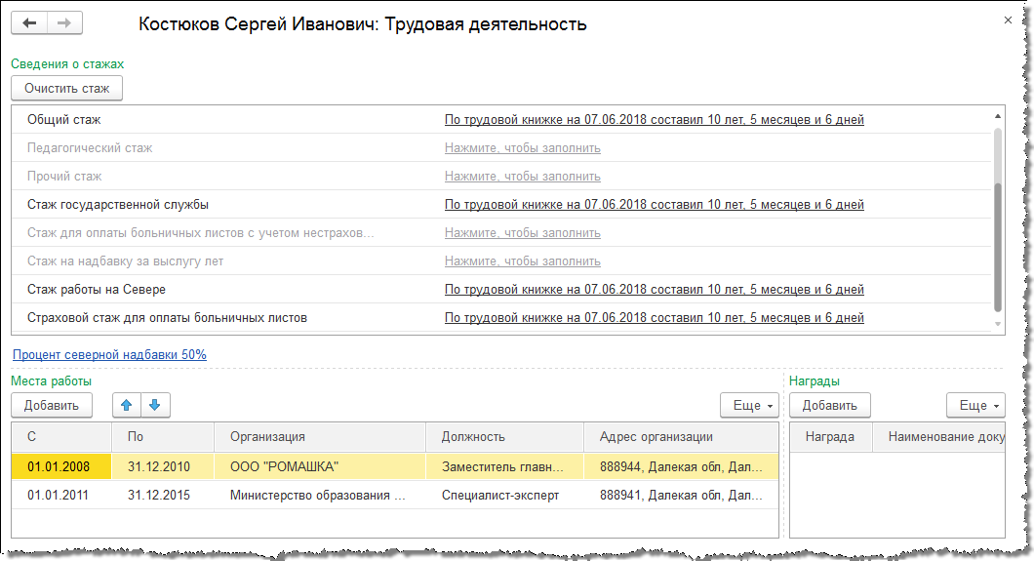The height and width of the screenshot is (561, 1034).
Task: Open the Процент северной надбавки 50% link
Action: [109, 354]
